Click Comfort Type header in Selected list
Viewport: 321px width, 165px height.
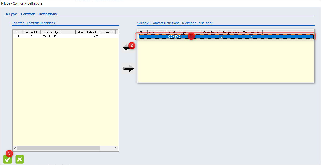(x=58, y=32)
